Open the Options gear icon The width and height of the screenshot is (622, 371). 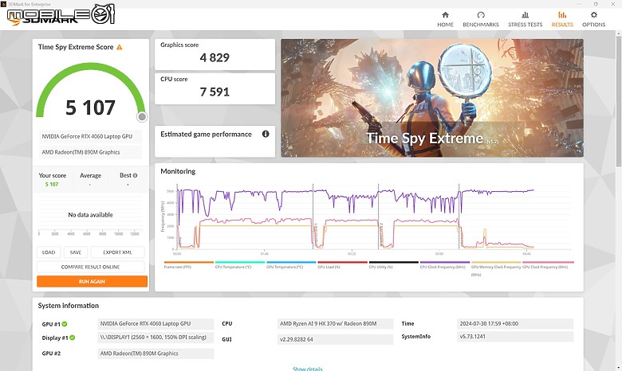click(x=594, y=15)
